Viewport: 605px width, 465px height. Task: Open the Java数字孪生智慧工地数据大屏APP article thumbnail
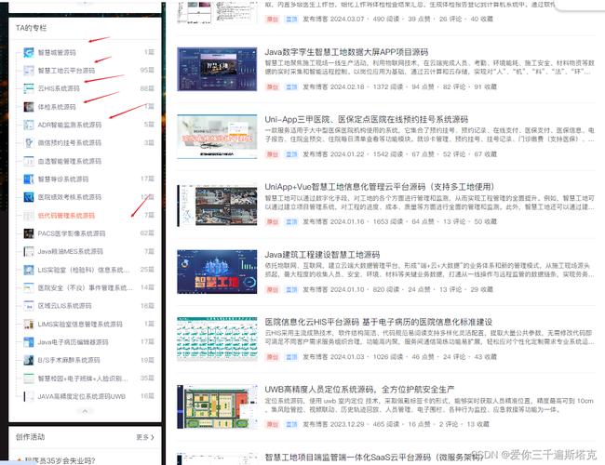[217, 70]
